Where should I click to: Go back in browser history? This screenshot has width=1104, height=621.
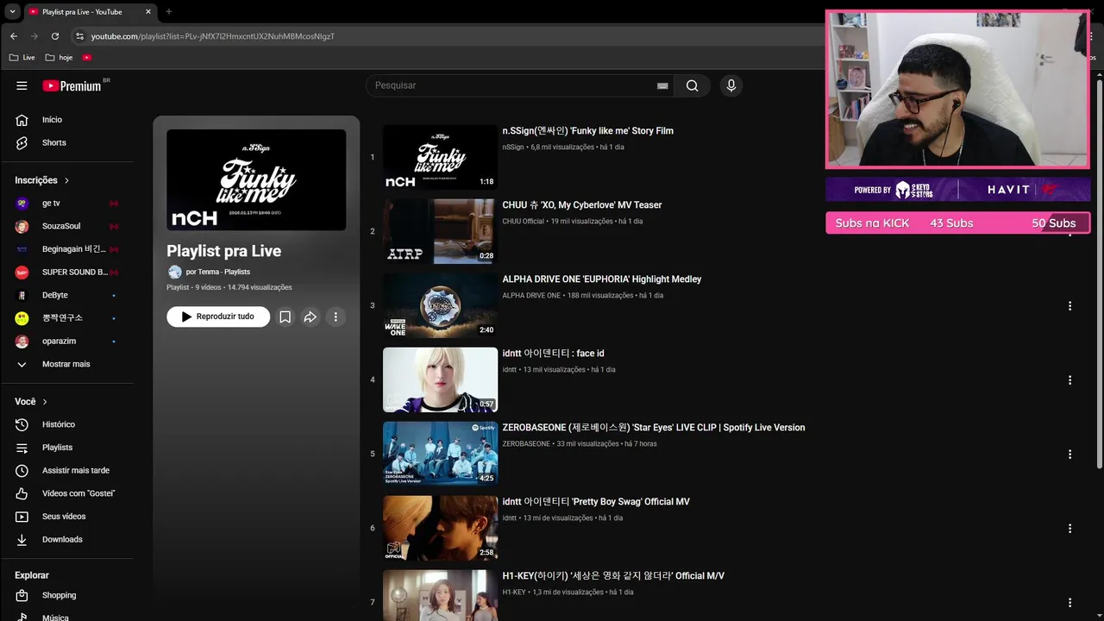[14, 36]
